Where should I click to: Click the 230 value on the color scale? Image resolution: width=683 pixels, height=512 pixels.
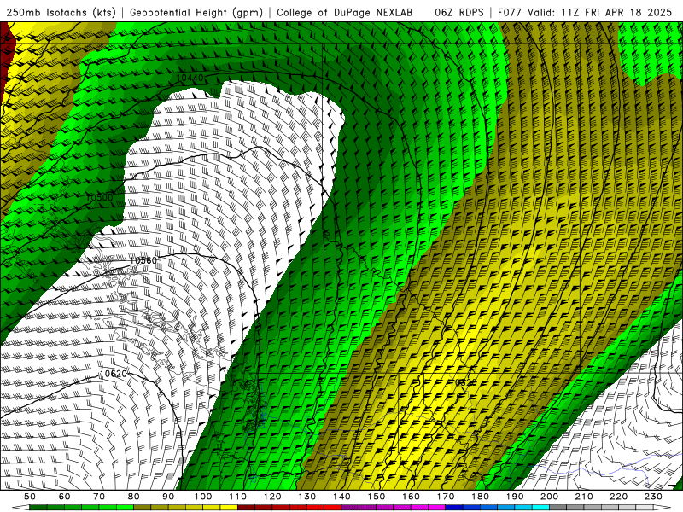pos(653,497)
